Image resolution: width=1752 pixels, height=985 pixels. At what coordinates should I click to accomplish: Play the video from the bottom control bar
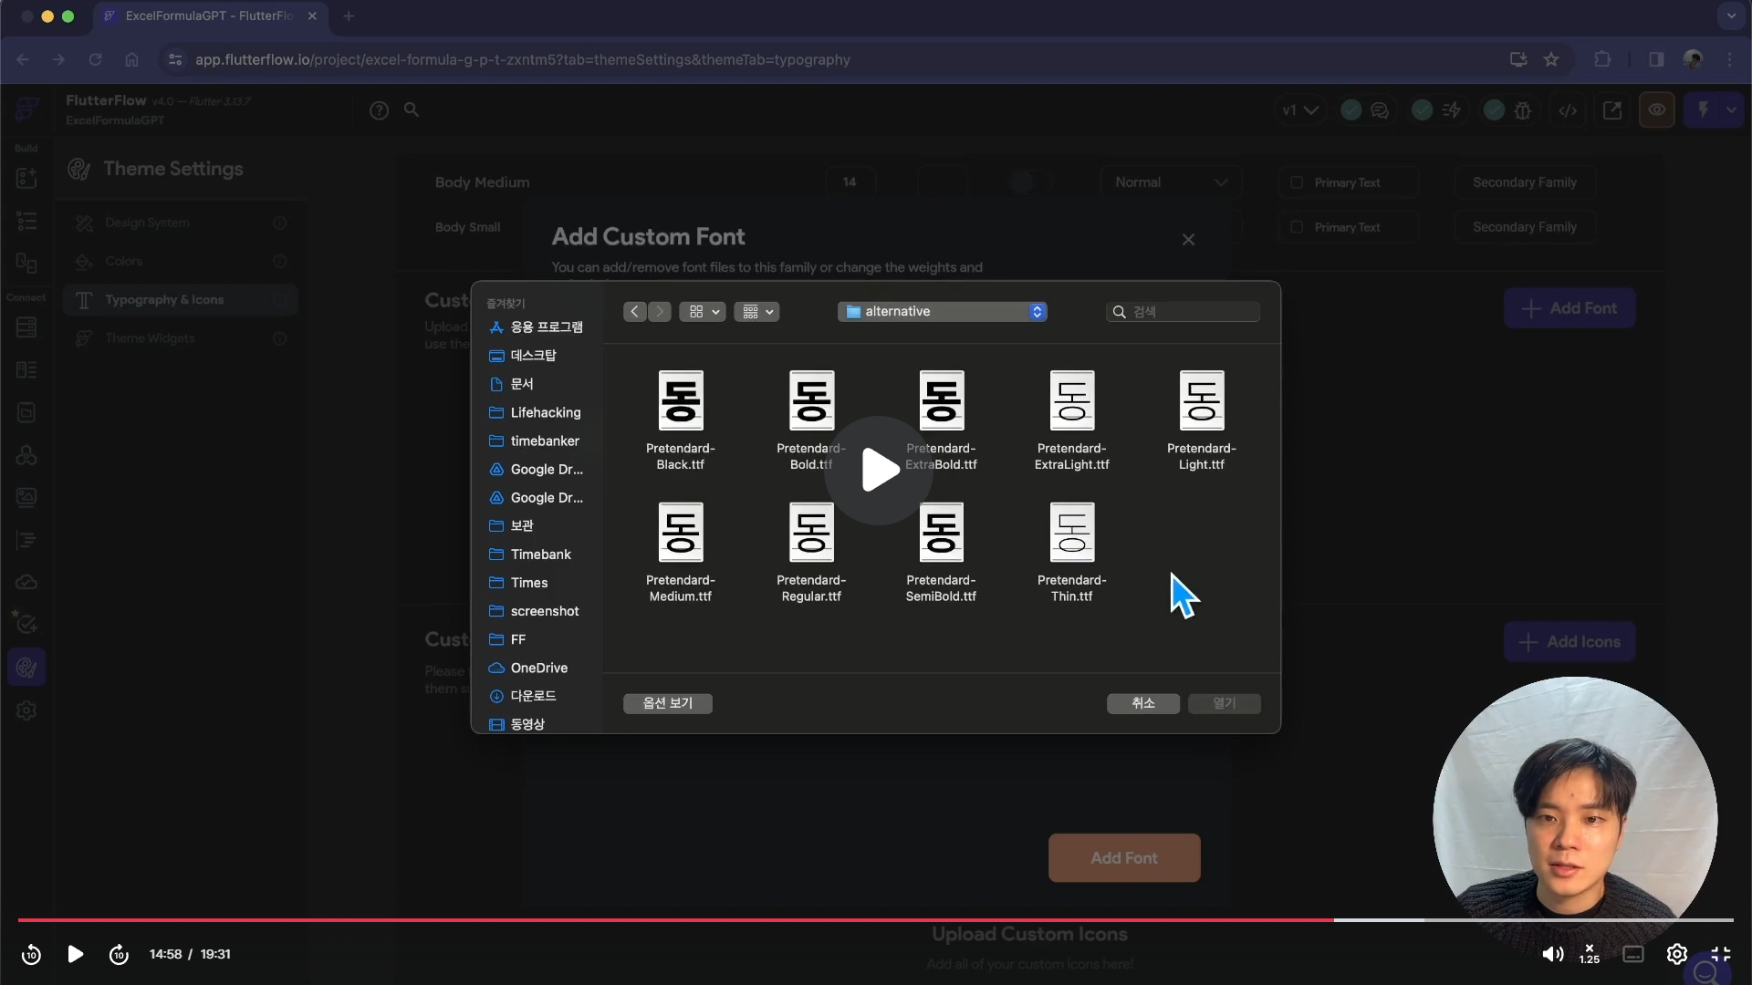point(76,954)
